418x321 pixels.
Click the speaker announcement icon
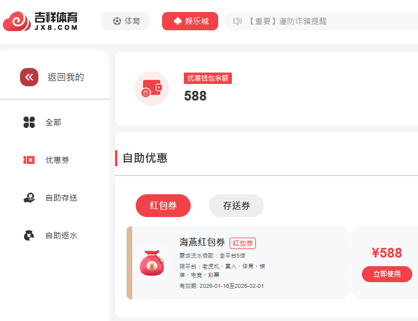click(x=237, y=21)
